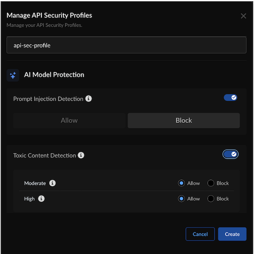Open Prompt Injection Detection info icon

(x=89, y=99)
